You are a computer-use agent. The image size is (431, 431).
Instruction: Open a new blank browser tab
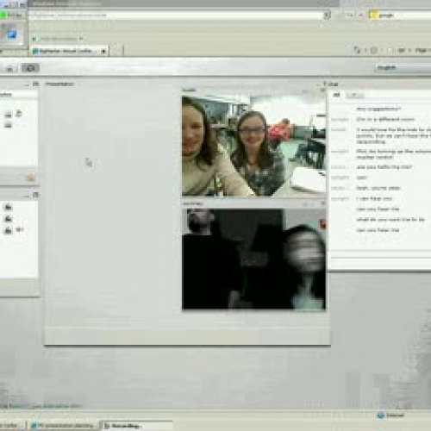coord(117,51)
